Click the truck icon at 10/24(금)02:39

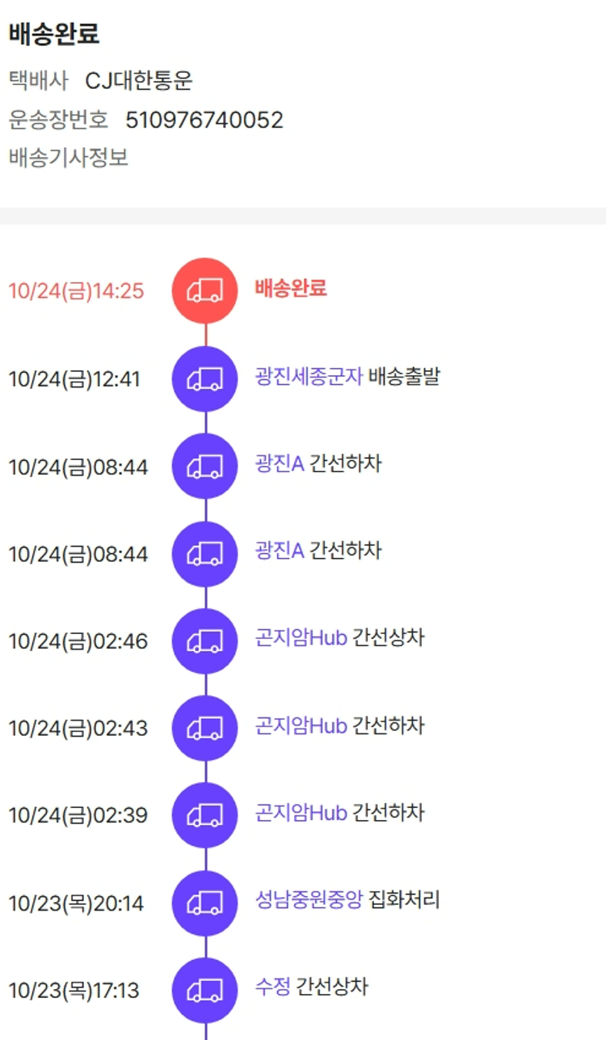(x=205, y=815)
